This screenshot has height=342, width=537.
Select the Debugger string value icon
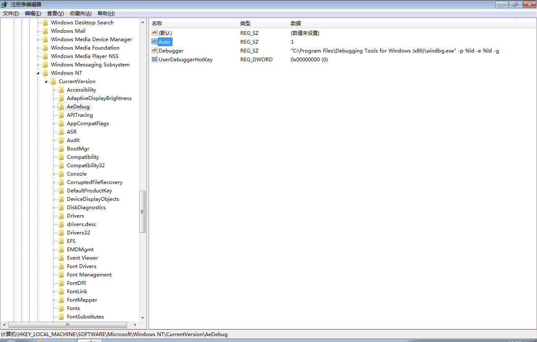pos(154,50)
